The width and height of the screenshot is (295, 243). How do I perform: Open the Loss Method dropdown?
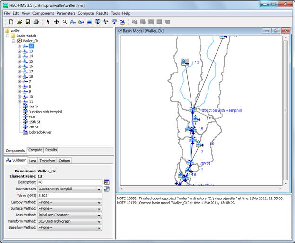(99, 215)
